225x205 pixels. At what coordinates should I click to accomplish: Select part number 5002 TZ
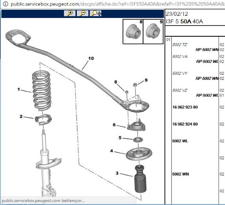click(179, 45)
